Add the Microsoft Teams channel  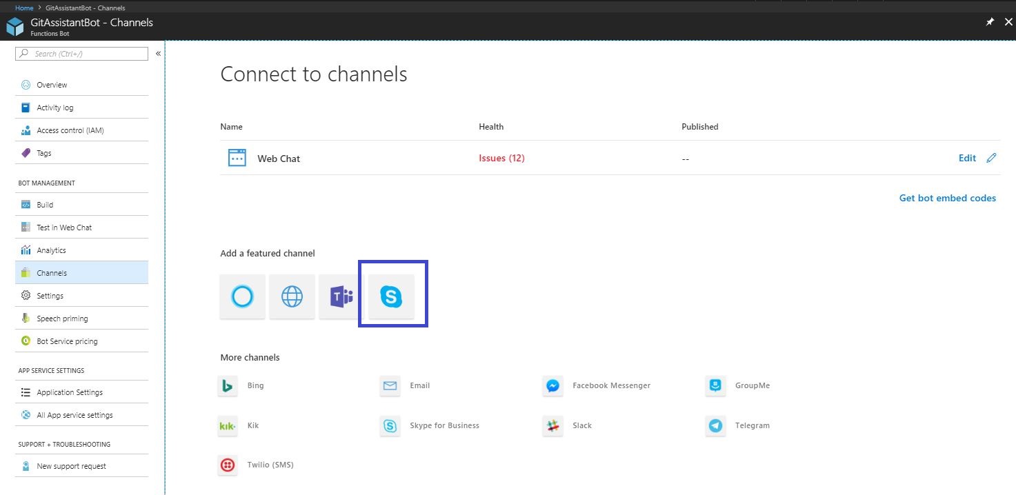click(x=341, y=296)
